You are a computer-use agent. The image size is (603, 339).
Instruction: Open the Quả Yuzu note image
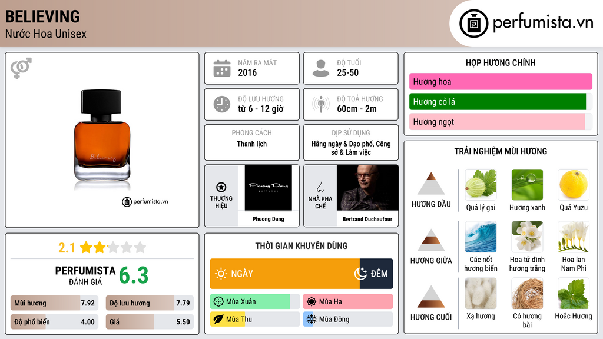(574, 184)
